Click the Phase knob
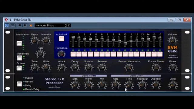The image size is (194, 109). (173, 67)
